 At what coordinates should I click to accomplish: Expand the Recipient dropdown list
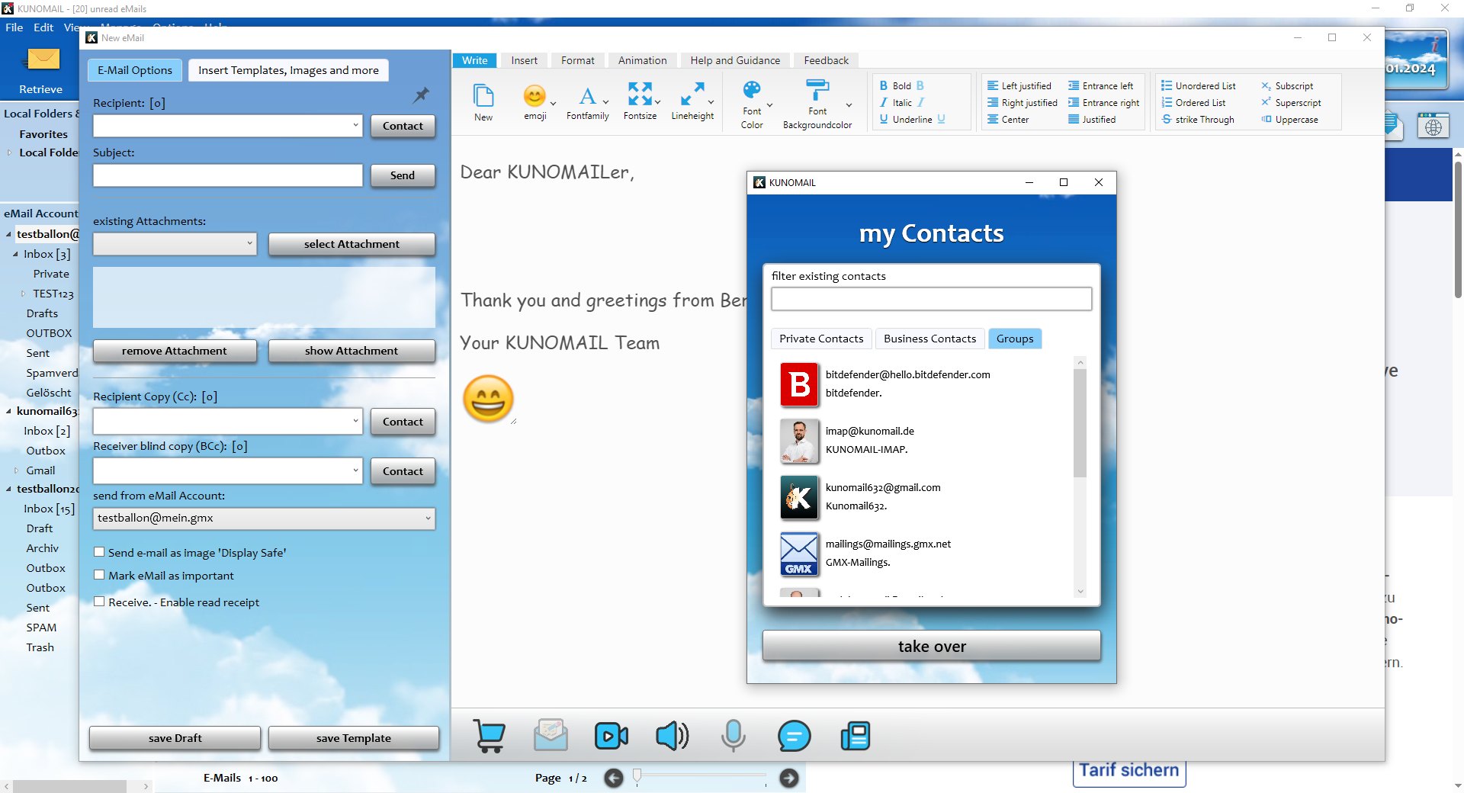coord(355,125)
